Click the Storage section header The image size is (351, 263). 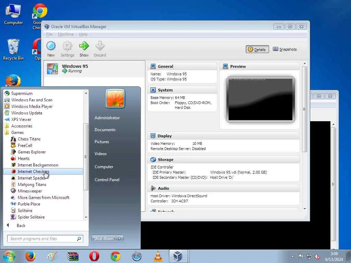tap(166, 160)
